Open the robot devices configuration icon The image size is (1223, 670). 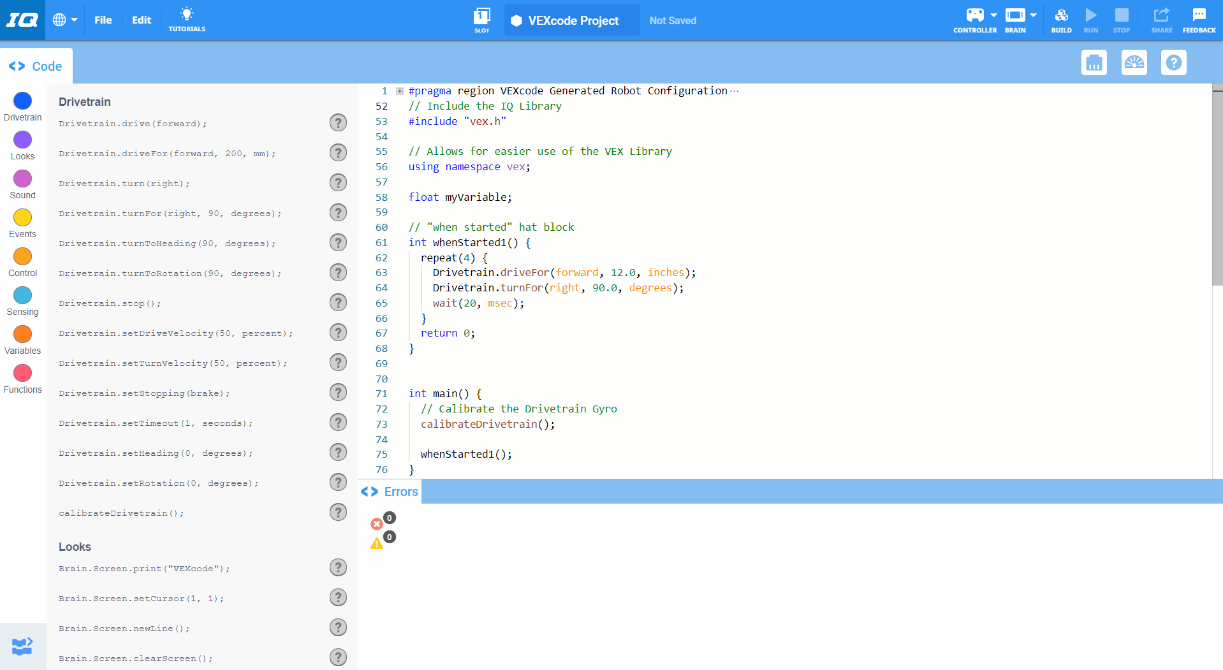[x=1094, y=62]
